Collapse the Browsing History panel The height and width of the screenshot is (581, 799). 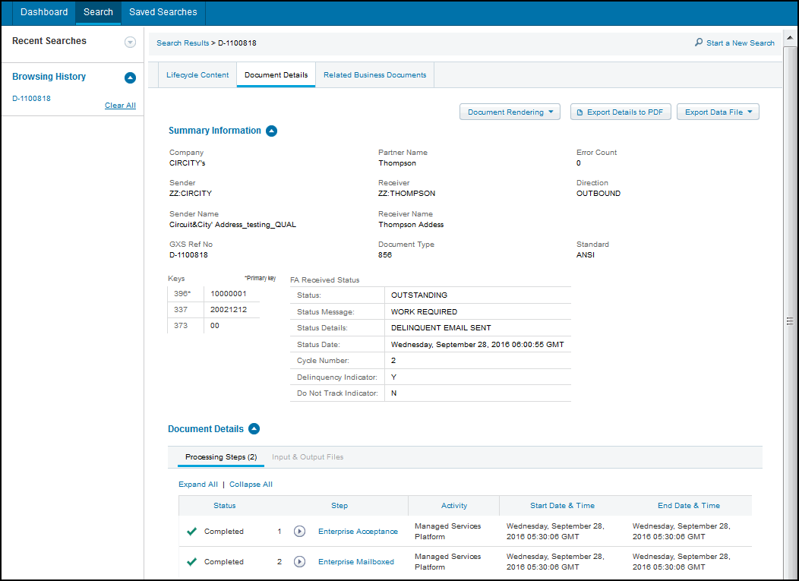coord(130,77)
